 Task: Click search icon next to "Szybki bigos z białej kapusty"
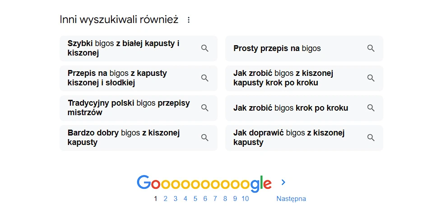pos(205,48)
